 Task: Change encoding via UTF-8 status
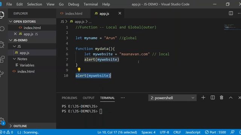[x=164, y=132]
